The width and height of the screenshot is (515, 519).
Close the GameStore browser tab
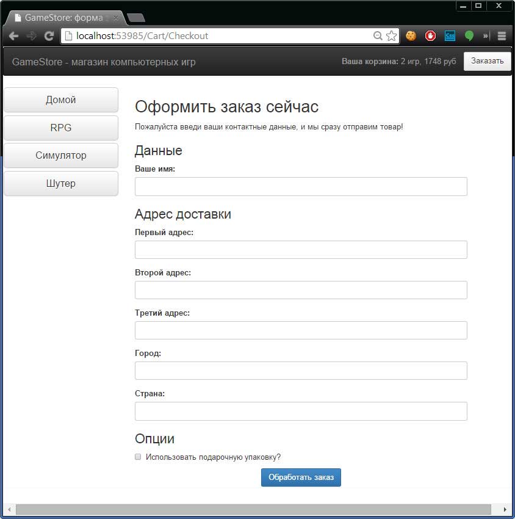[x=116, y=18]
